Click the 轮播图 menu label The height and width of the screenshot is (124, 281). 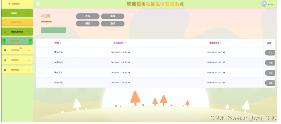[x=14, y=13]
